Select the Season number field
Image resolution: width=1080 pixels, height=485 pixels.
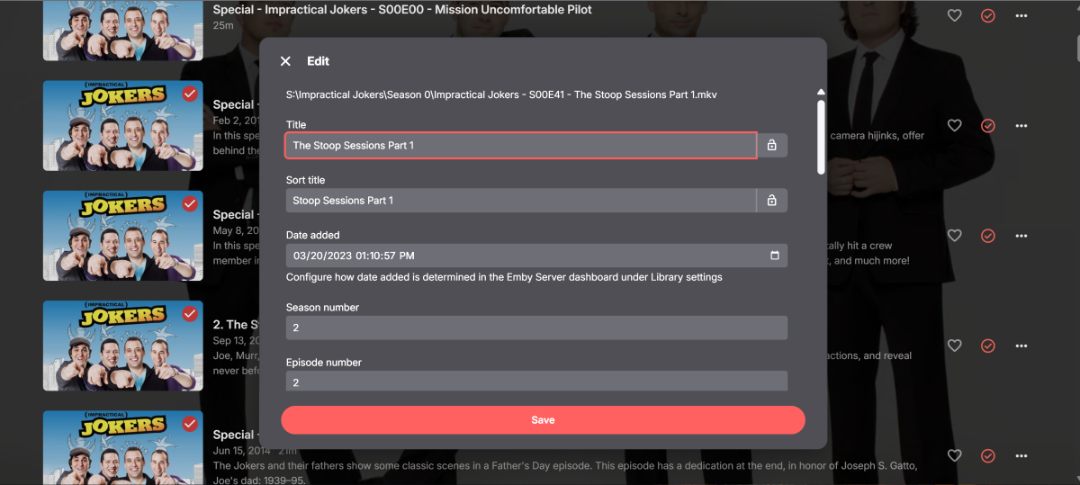pos(536,328)
